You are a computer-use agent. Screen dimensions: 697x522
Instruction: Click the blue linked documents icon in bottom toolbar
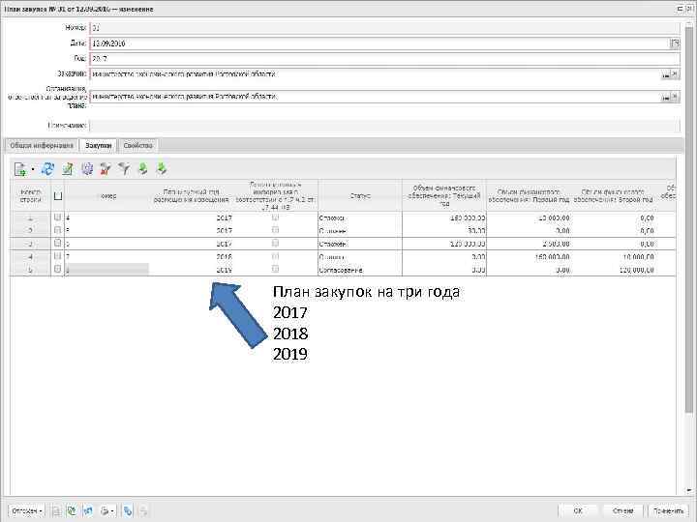click(x=128, y=511)
